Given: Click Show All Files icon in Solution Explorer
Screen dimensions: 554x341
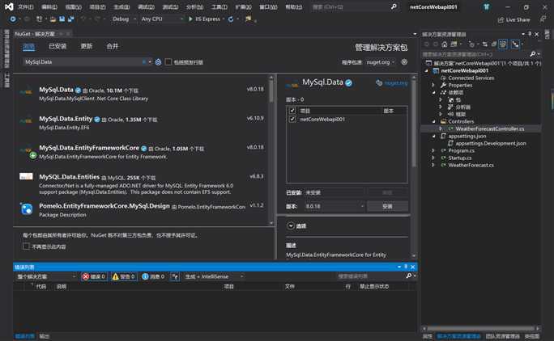Looking at the screenshot, I should [x=503, y=44].
